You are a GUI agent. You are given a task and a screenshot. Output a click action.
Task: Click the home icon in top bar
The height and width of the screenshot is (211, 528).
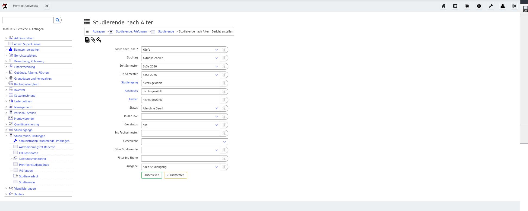[x=443, y=6]
